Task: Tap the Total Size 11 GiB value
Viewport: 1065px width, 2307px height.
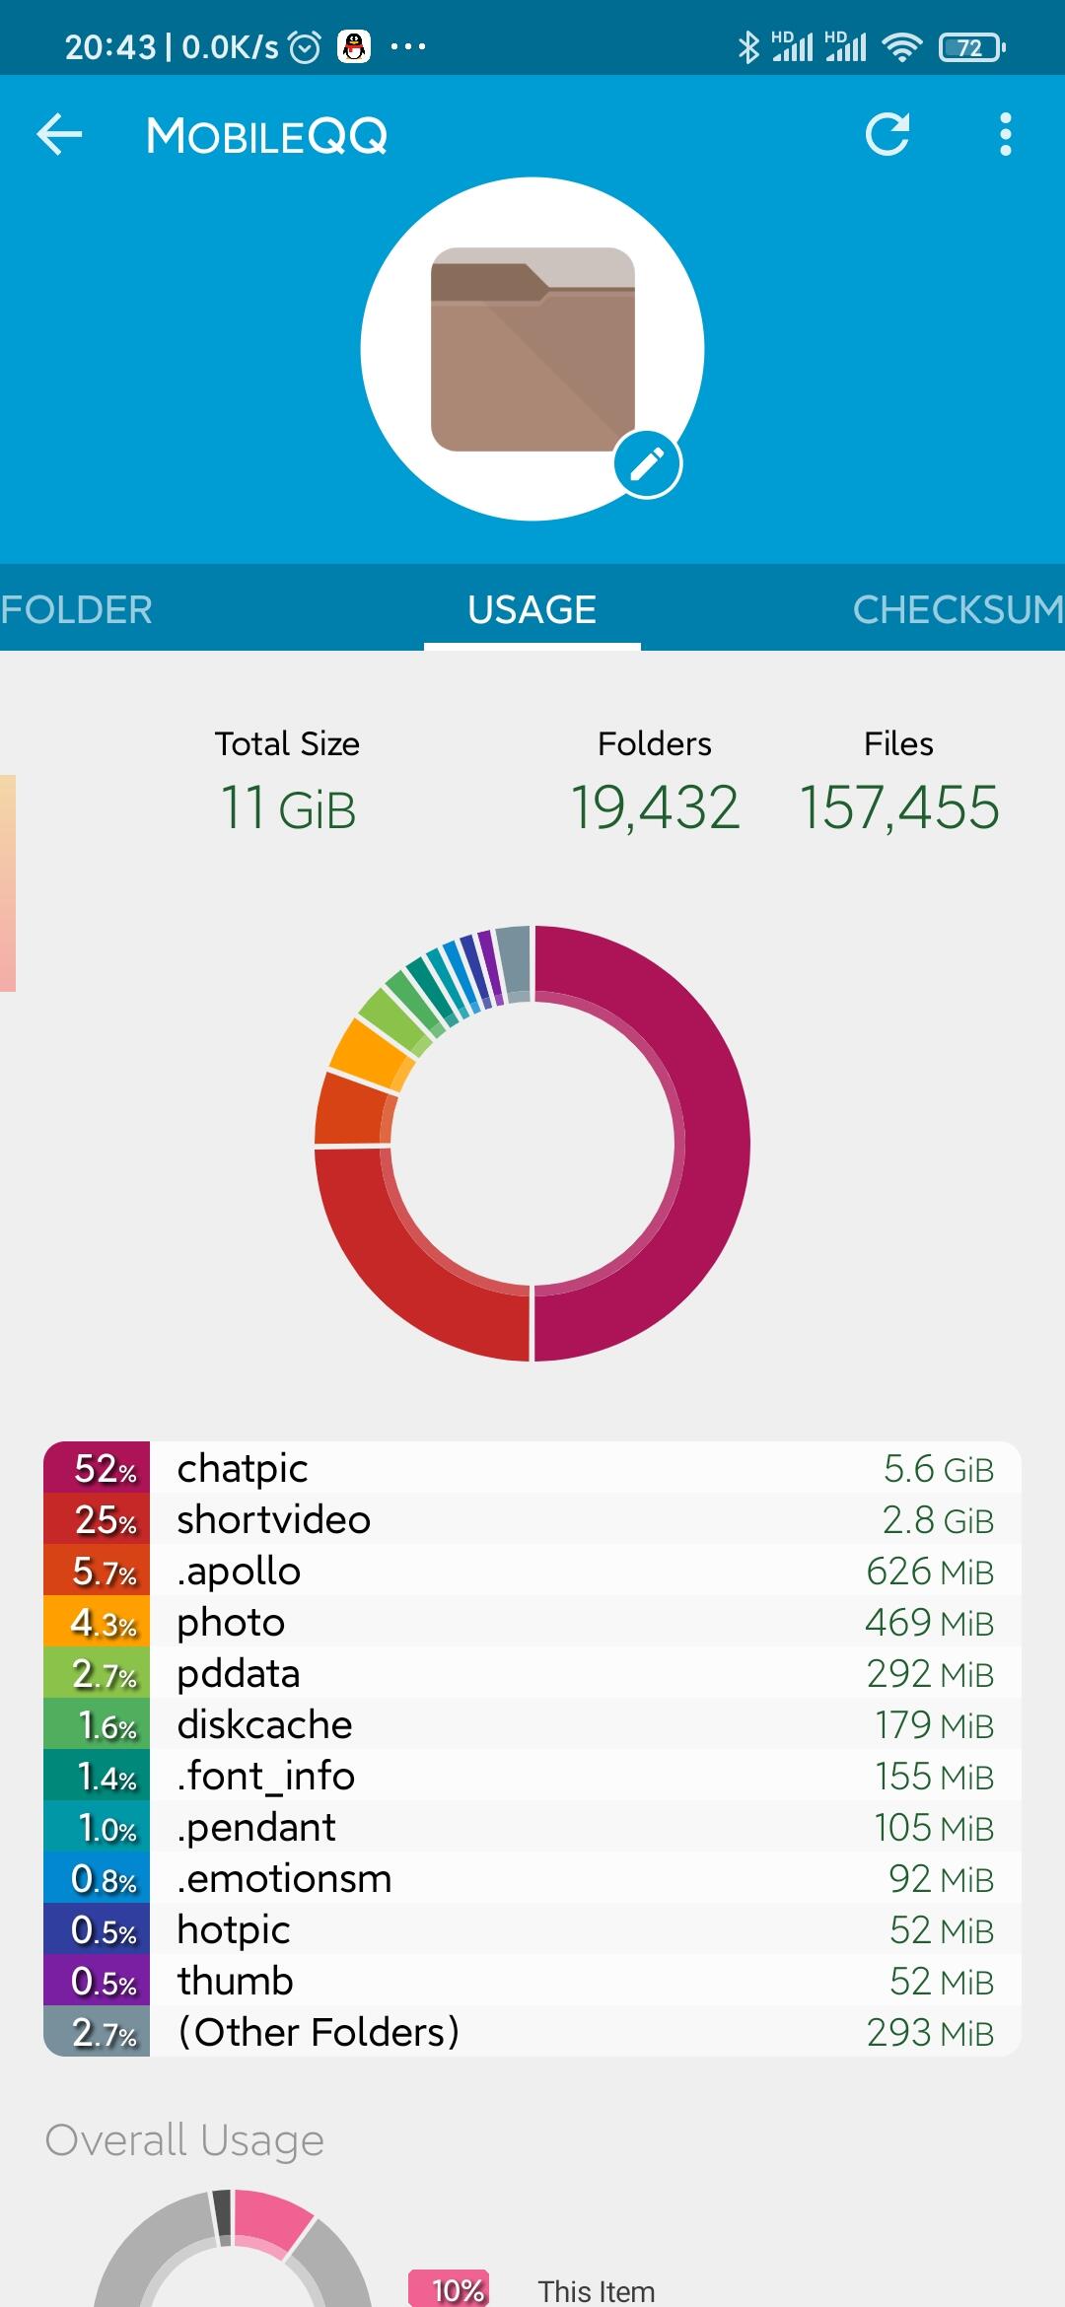Action: click(287, 808)
